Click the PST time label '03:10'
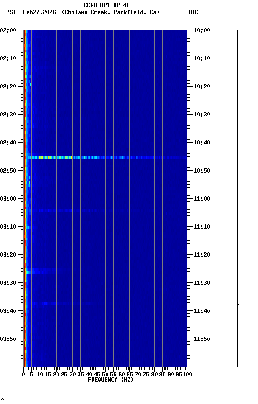This screenshot has width=258, height=404. click(8, 227)
